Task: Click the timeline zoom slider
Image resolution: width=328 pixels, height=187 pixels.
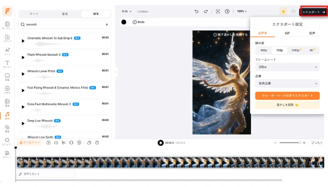Action: pos(291,143)
